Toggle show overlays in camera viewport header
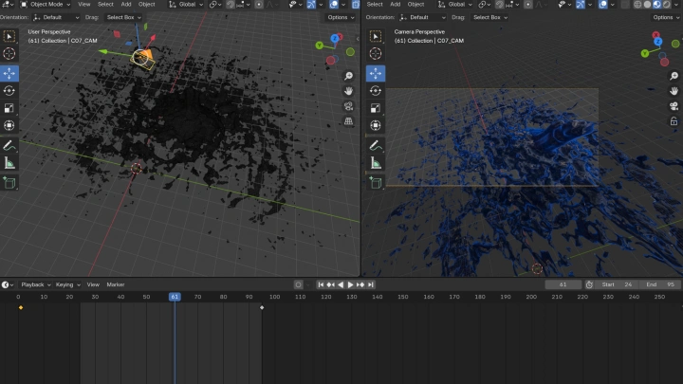 (603, 5)
